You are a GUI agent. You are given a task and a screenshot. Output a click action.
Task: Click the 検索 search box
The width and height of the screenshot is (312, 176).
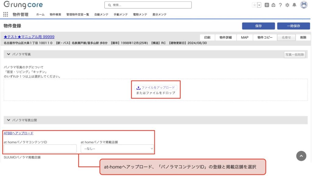[x=148, y=5]
